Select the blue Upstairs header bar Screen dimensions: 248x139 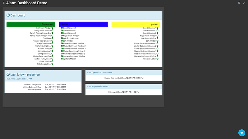(83, 24)
